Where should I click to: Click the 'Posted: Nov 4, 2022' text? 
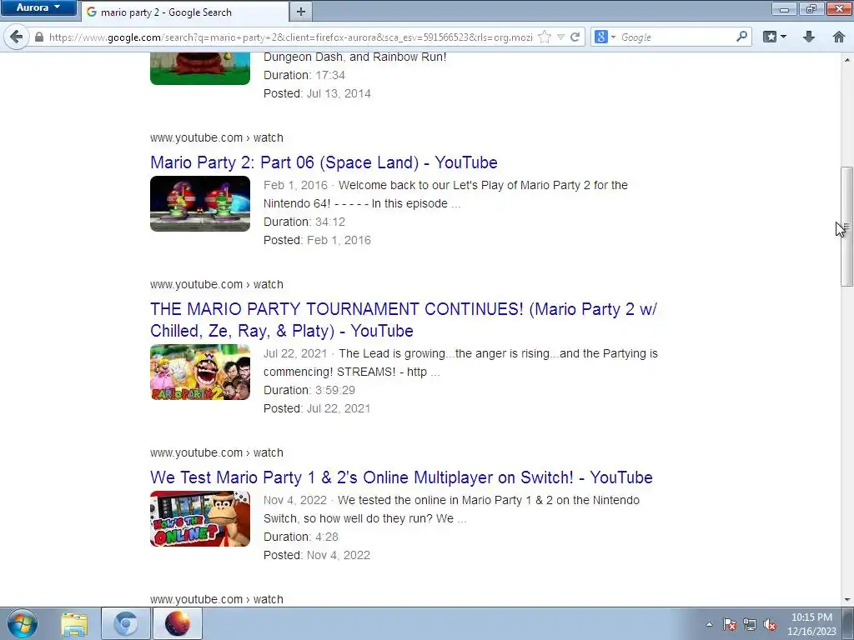click(317, 555)
